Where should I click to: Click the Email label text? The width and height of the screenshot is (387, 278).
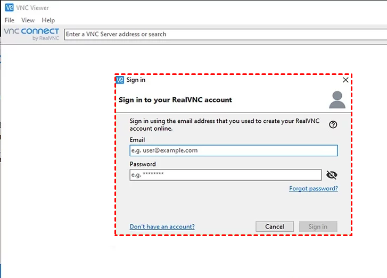point(137,140)
